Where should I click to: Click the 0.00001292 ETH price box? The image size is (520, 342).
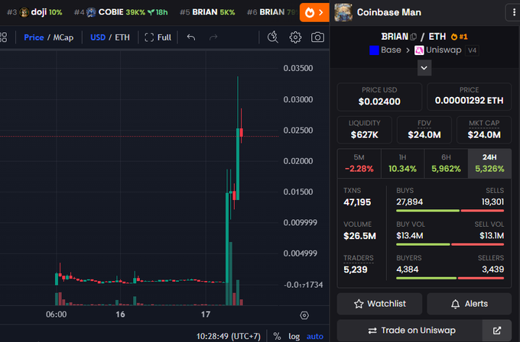(470, 97)
